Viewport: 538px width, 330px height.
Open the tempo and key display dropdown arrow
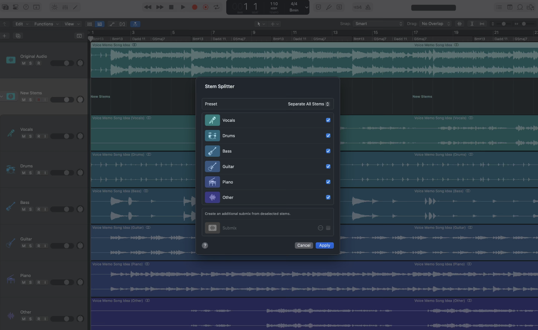click(306, 7)
